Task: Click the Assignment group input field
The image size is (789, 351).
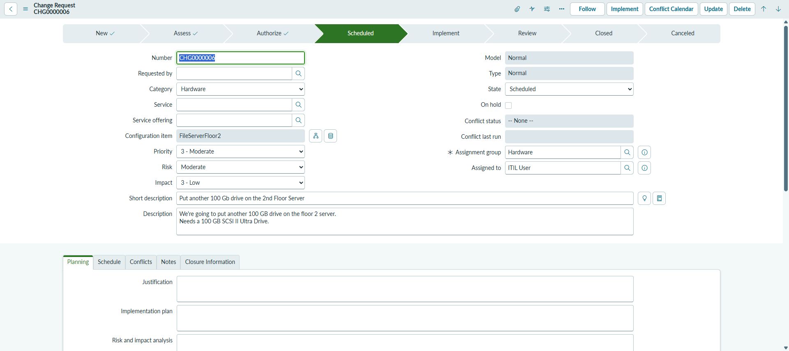Action: (x=563, y=152)
